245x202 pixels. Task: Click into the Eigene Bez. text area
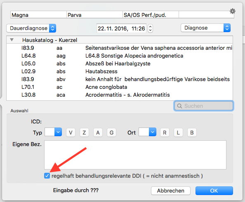point(135,155)
